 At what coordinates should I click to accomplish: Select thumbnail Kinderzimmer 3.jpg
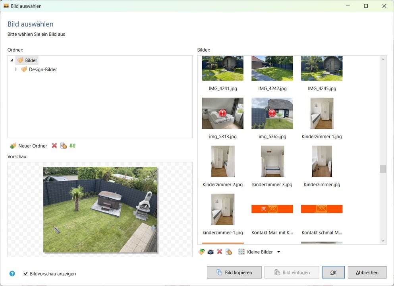(x=272, y=161)
